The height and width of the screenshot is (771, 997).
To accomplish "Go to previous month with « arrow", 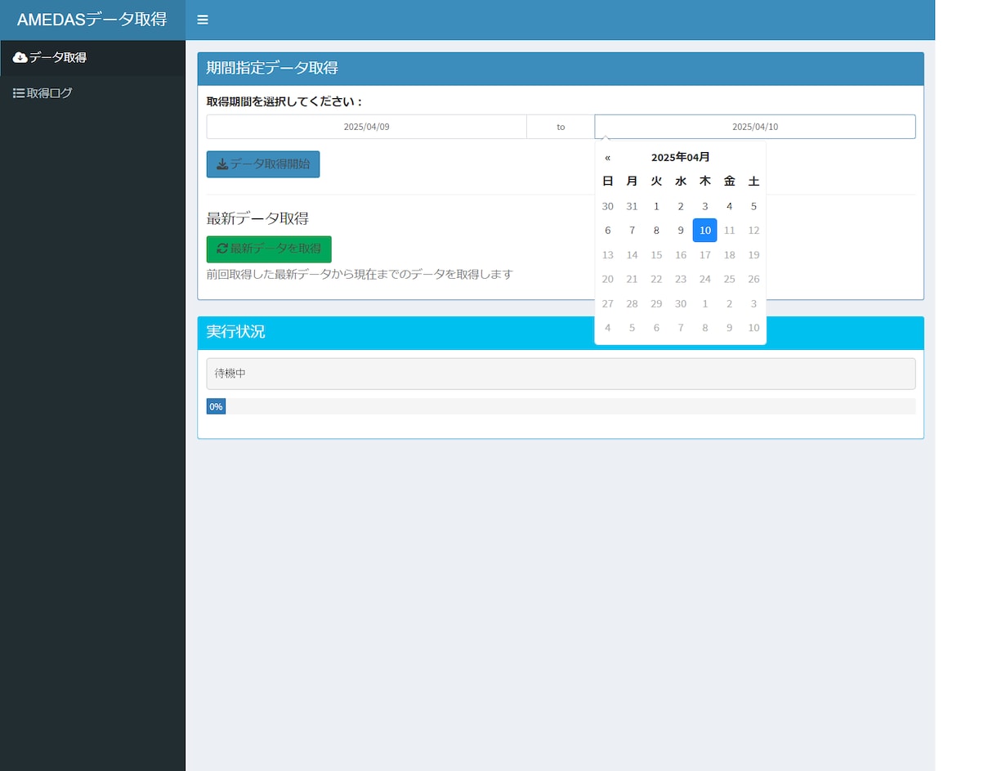I will click(607, 157).
